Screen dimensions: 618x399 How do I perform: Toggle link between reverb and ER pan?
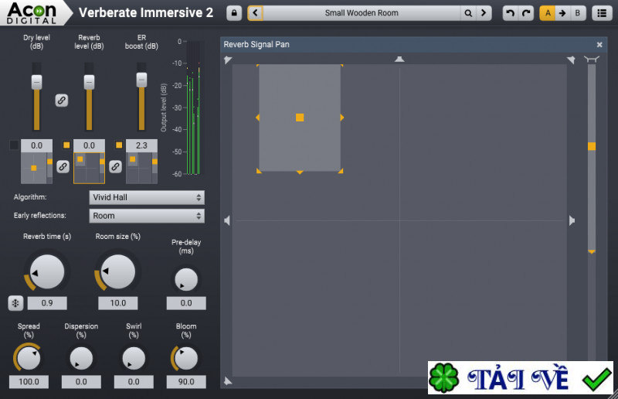point(115,166)
